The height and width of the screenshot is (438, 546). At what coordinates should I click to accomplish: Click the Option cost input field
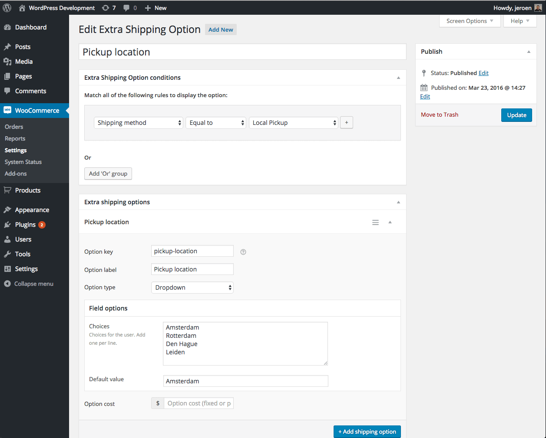click(199, 403)
